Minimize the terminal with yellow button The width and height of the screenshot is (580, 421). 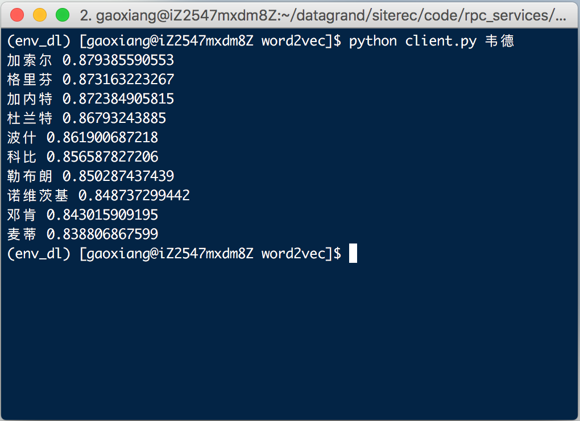coord(40,15)
